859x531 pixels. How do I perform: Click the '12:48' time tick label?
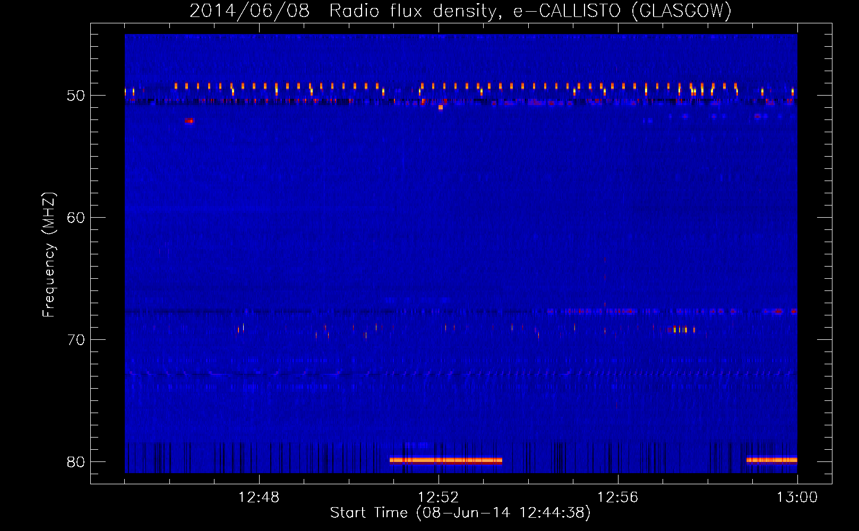click(259, 498)
